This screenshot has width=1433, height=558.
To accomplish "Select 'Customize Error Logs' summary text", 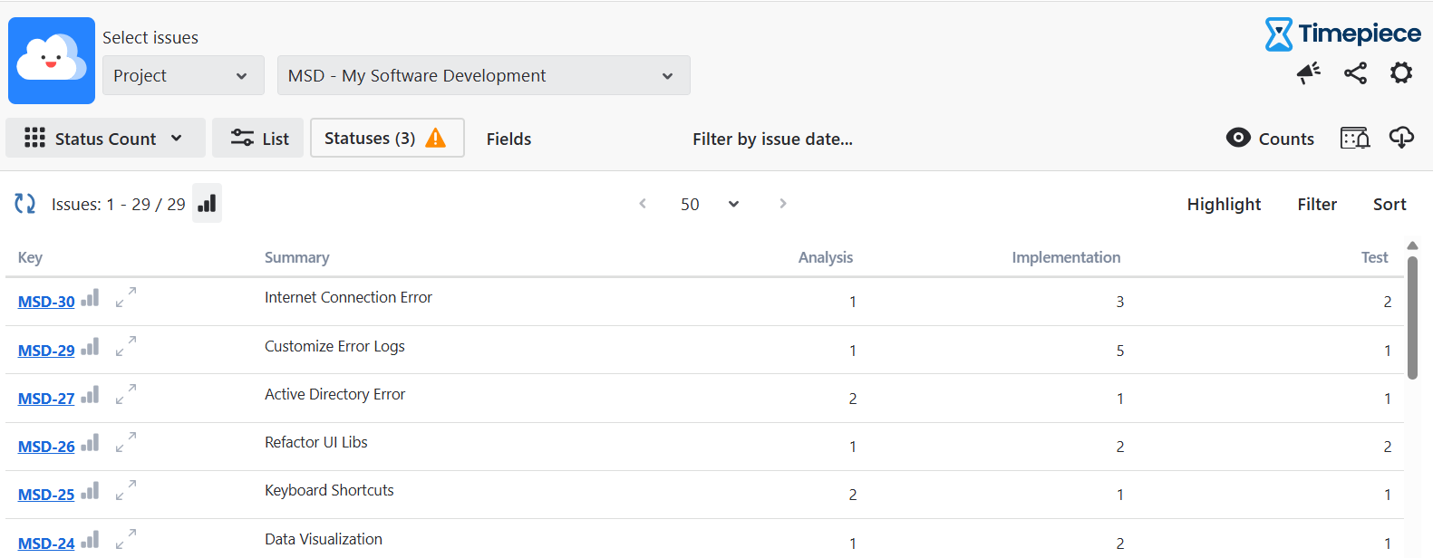I will pyautogui.click(x=334, y=346).
